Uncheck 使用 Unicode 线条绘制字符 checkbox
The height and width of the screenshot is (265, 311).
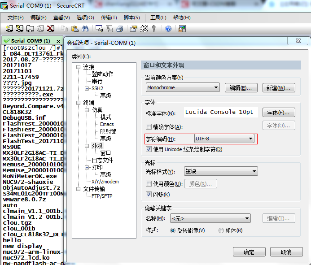click(x=149, y=149)
